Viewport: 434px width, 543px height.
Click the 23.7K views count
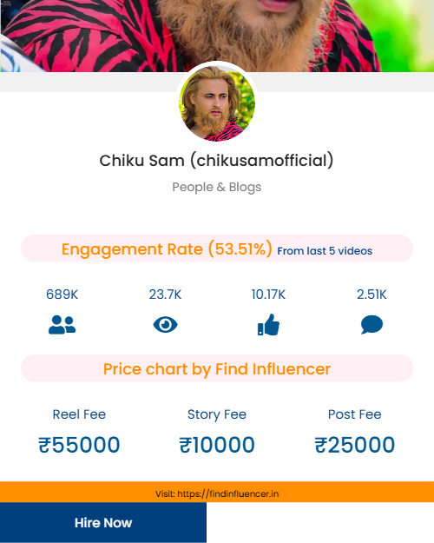[x=165, y=295]
